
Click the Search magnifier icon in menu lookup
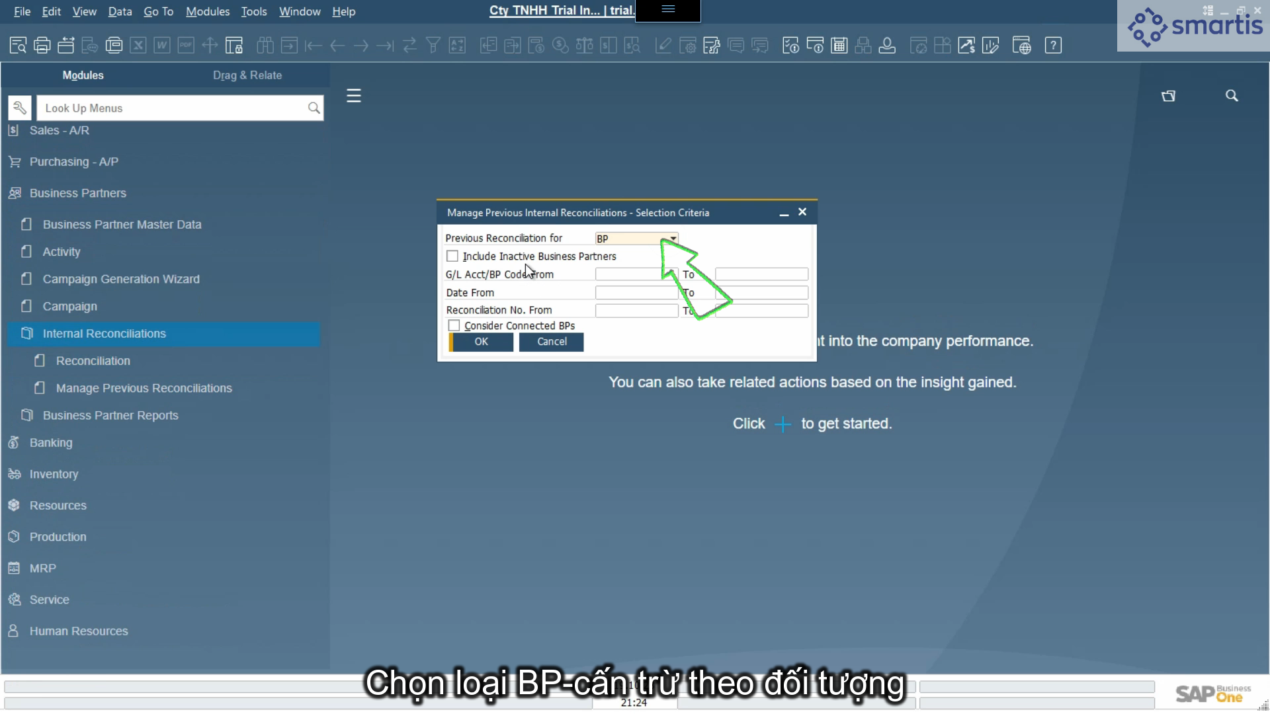(314, 108)
